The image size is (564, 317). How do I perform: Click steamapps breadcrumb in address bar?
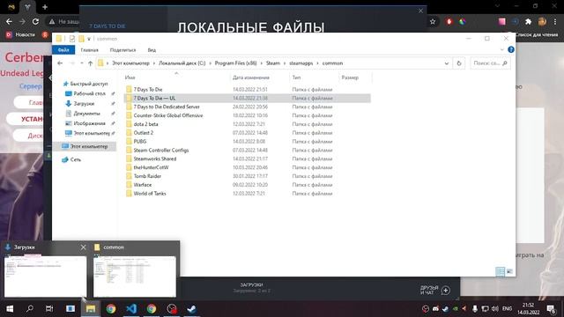pyautogui.click(x=301, y=63)
